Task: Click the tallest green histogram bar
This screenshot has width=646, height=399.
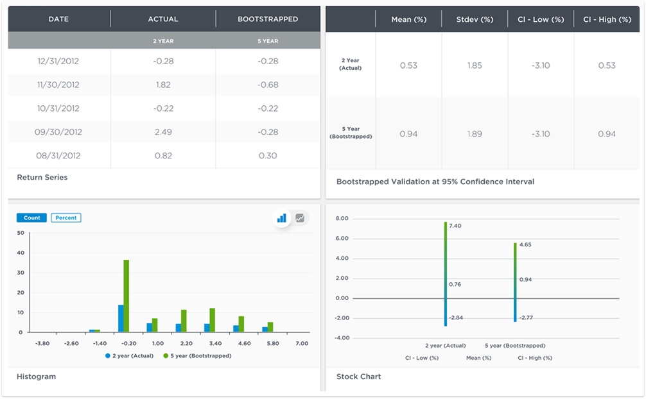Action: tap(127, 295)
